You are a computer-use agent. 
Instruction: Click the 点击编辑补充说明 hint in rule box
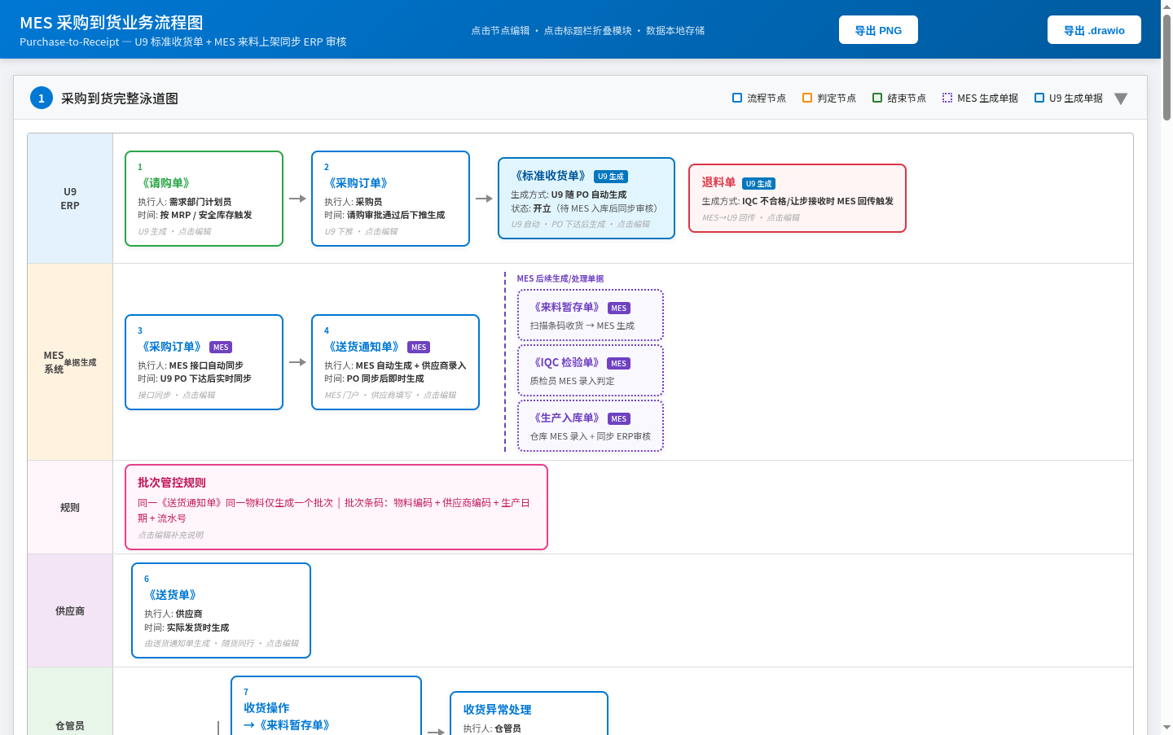coord(171,535)
